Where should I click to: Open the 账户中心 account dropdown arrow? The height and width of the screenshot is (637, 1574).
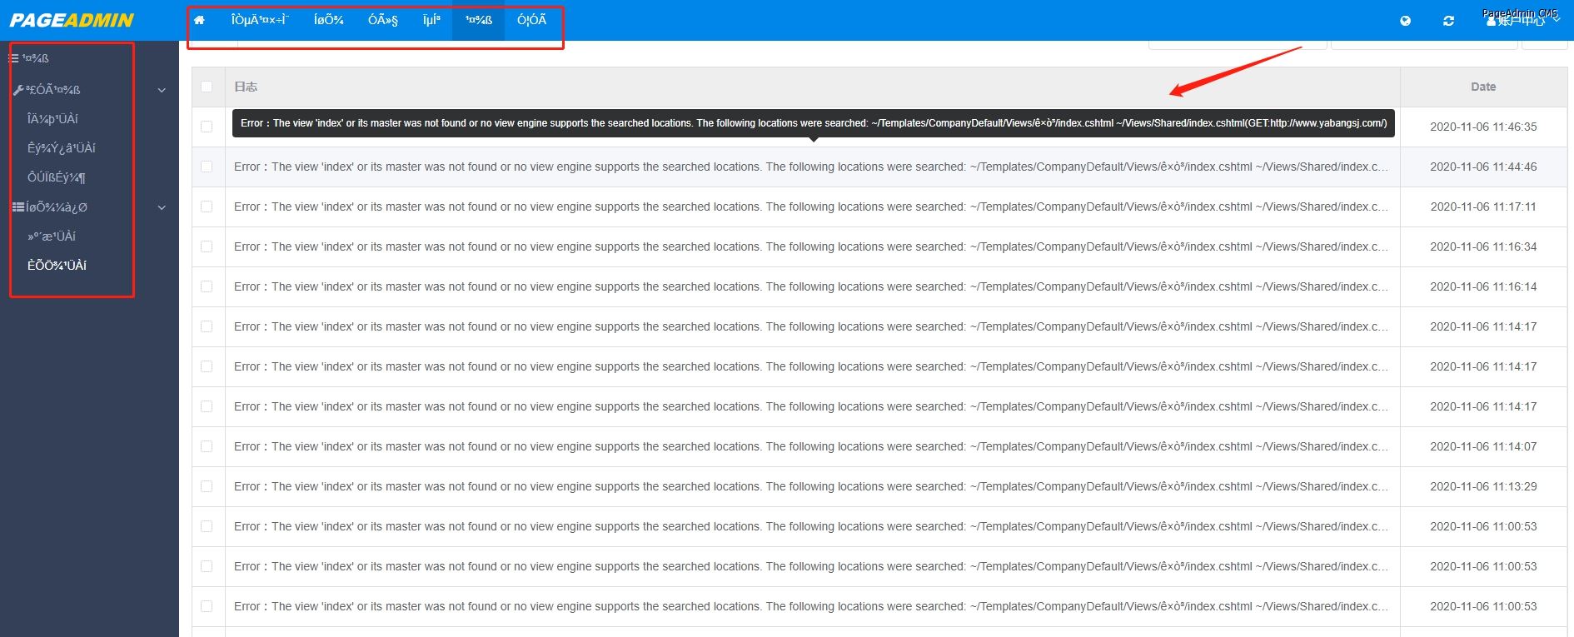click(1556, 19)
